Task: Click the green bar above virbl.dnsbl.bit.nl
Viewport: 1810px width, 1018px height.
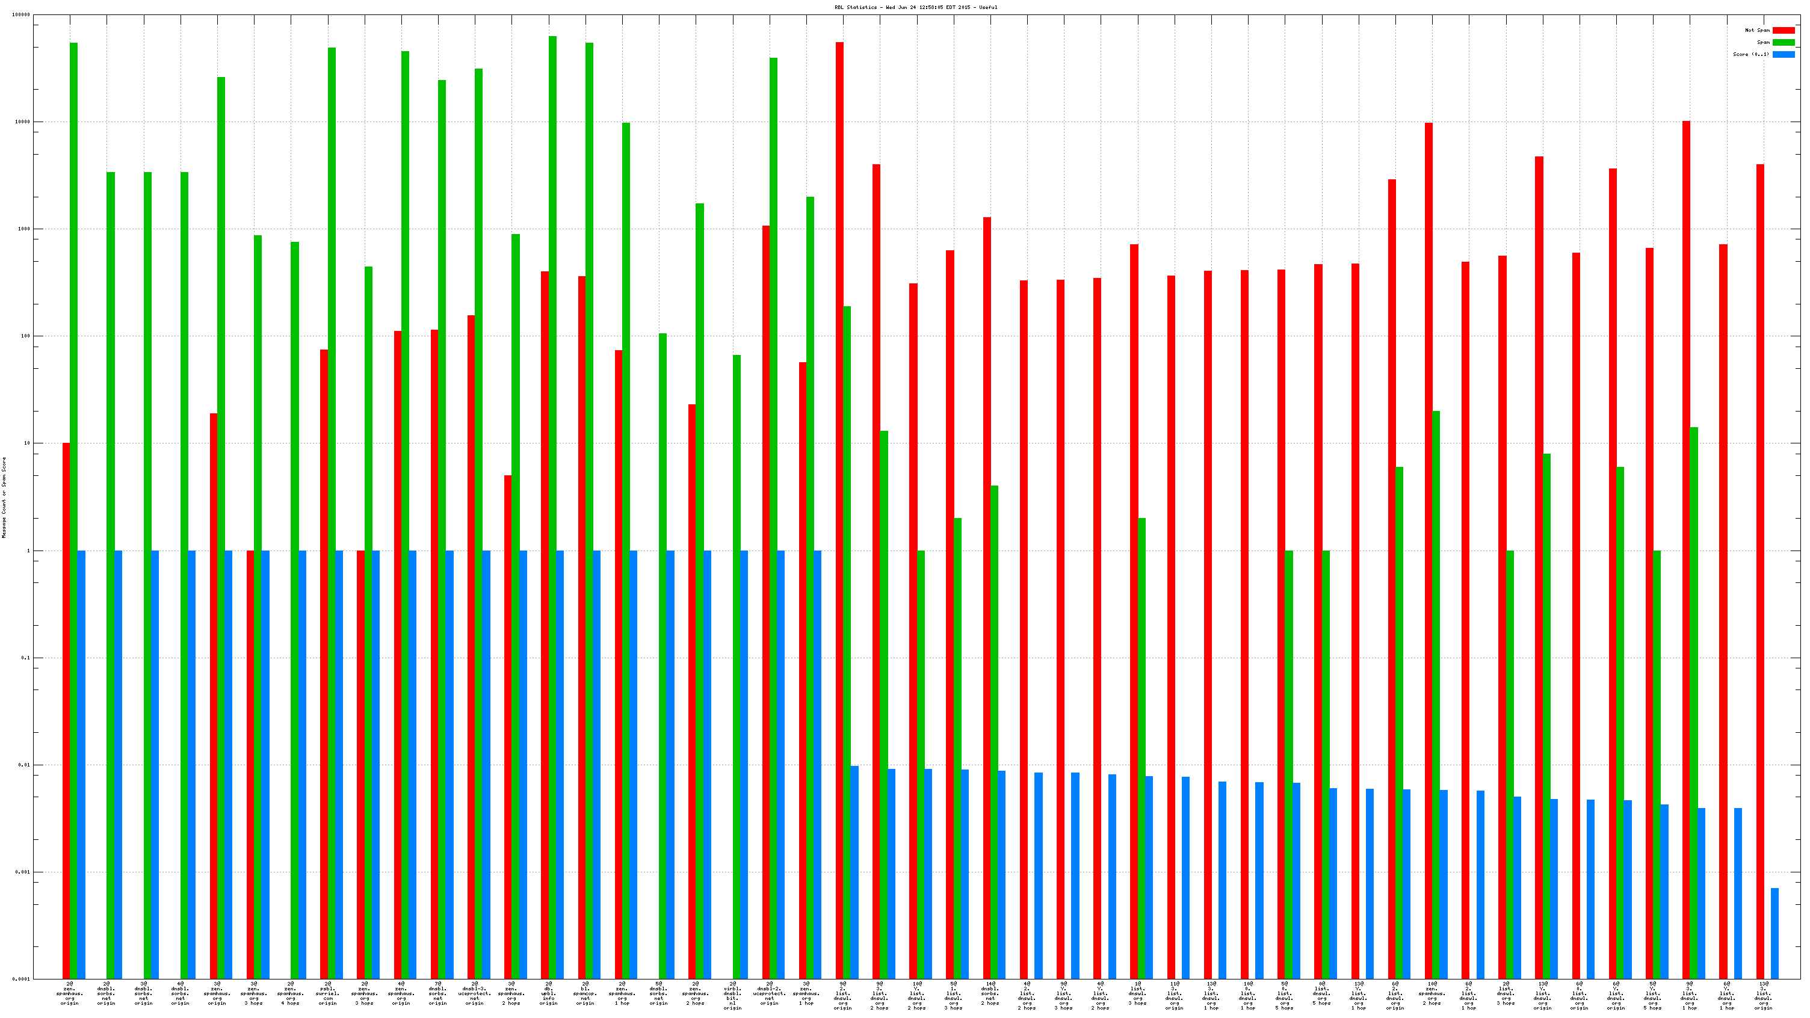Action: pos(737,632)
